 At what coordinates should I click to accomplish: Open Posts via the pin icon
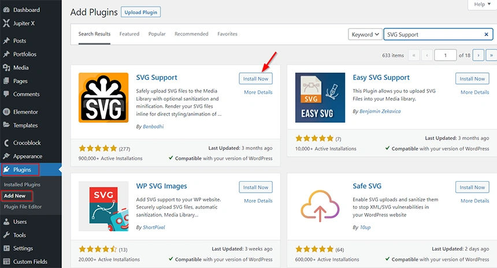(6, 41)
